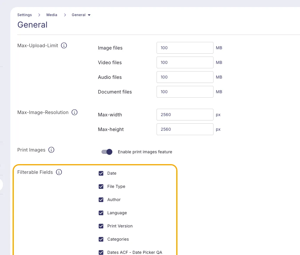This screenshot has height=255, width=300.
Task: Uncheck Dates ACF - Date Picker QA
Action: (x=101, y=253)
